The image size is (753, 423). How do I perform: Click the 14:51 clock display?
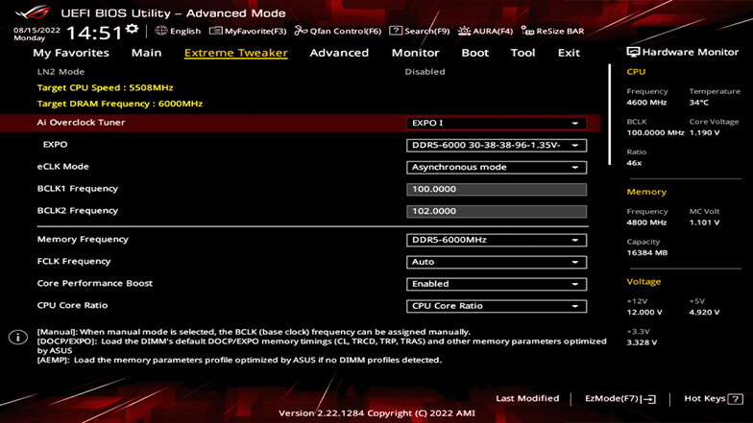[x=94, y=33]
